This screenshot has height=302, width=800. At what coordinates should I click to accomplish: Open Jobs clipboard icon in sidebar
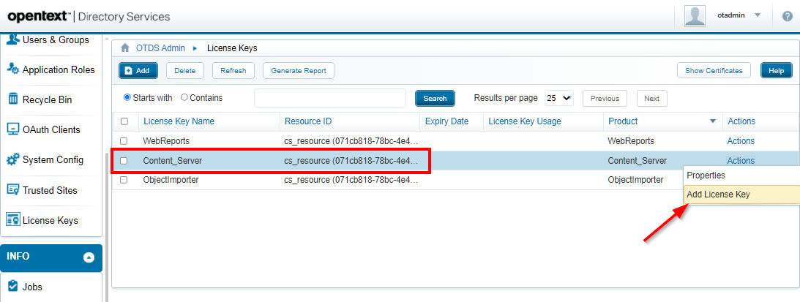12,287
